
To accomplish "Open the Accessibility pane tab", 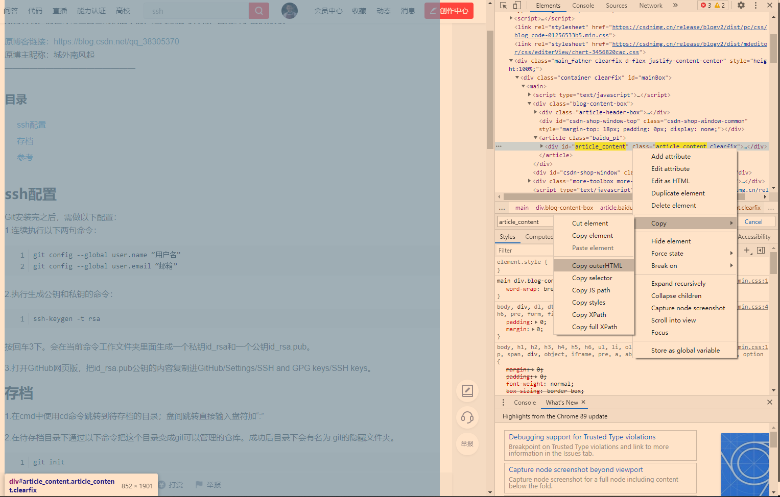I will (754, 237).
